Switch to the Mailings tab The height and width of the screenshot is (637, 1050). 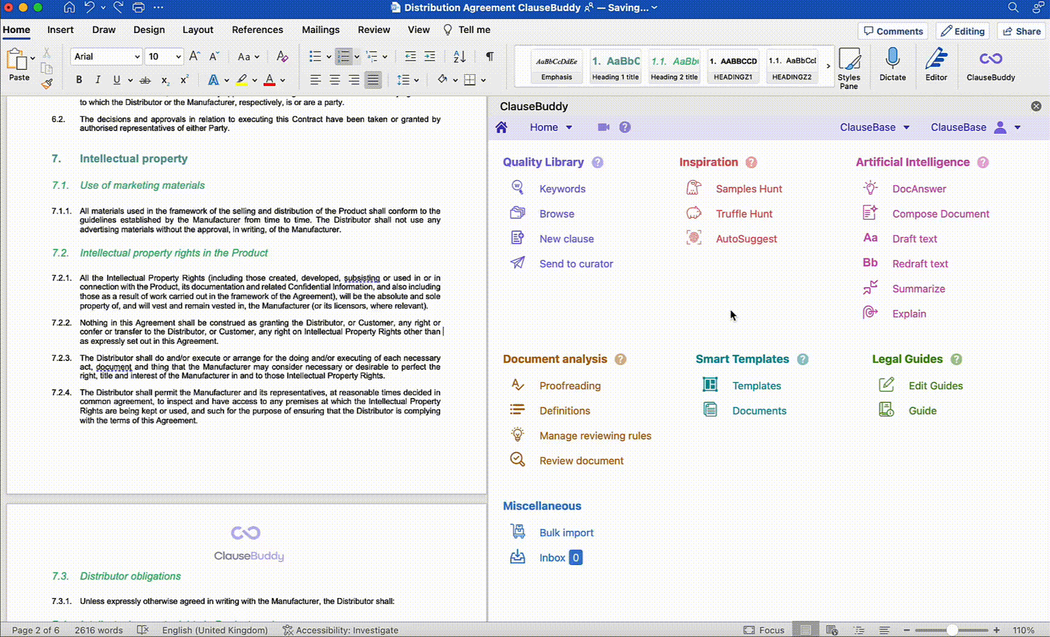tap(320, 30)
